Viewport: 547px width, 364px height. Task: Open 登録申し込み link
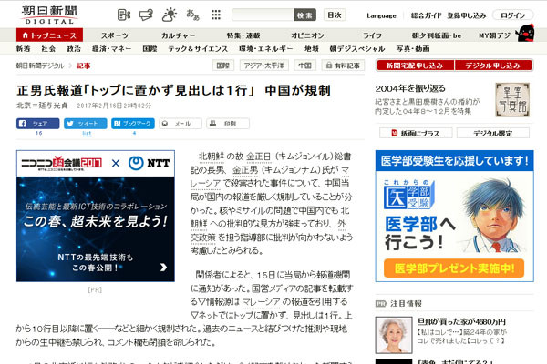467,15
